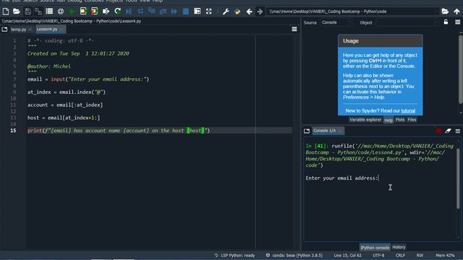Open the Spyder tutorial link
This screenshot has width=463, height=260.
(x=408, y=110)
